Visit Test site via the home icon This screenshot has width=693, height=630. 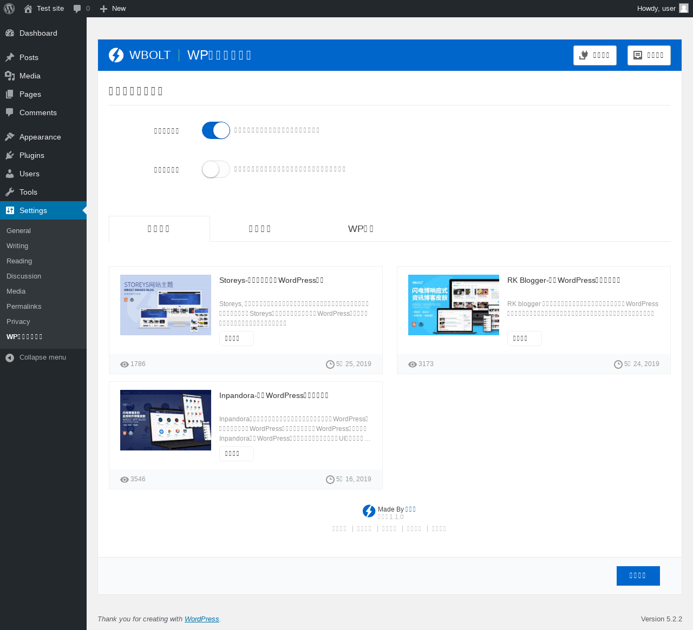(44, 9)
